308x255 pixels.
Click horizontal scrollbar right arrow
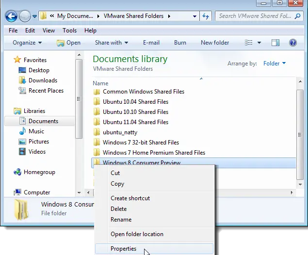tap(292, 192)
